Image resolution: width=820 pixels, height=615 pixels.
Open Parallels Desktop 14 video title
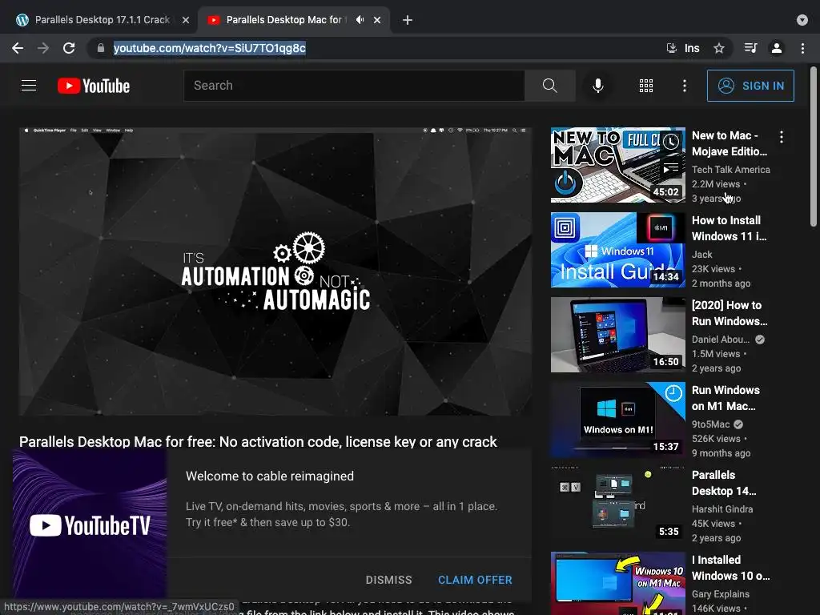pyautogui.click(x=724, y=483)
